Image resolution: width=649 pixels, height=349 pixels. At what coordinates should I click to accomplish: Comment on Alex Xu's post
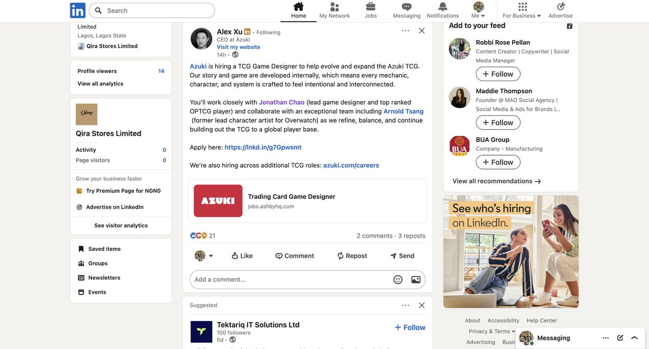(x=294, y=256)
